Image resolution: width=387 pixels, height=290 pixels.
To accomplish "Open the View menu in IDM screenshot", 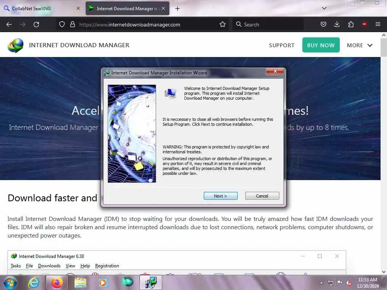I will [70, 266].
